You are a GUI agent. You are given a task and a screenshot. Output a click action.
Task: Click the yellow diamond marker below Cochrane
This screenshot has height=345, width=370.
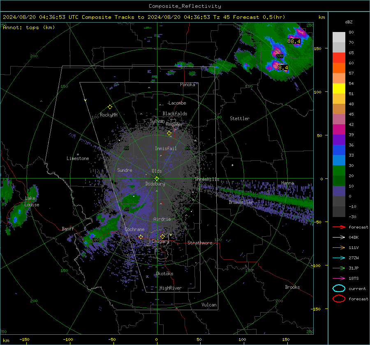pos(141,237)
